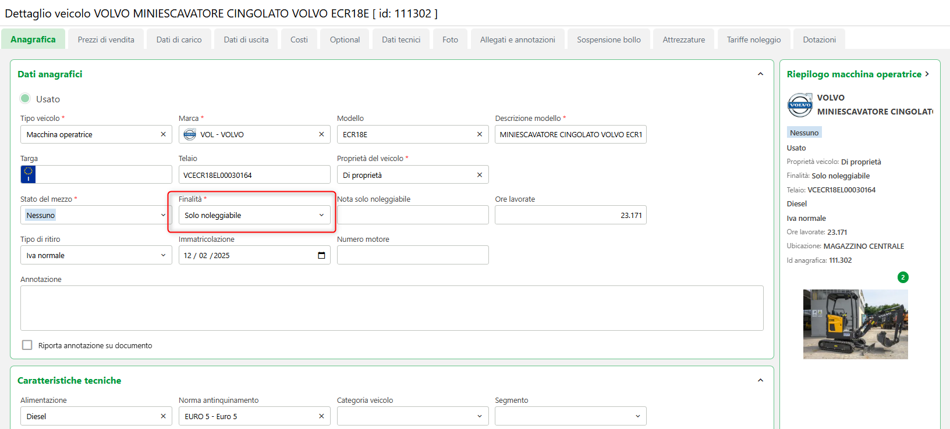
Task: Click the Volvo brand icon in Marca field
Action: pyautogui.click(x=190, y=134)
